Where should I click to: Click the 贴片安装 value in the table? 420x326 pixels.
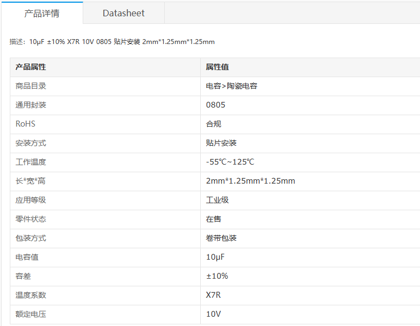[x=221, y=143]
